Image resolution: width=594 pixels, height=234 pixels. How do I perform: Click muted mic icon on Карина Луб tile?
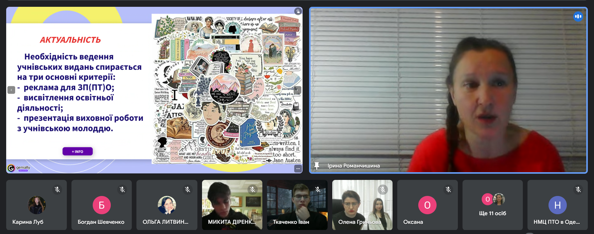coord(57,189)
